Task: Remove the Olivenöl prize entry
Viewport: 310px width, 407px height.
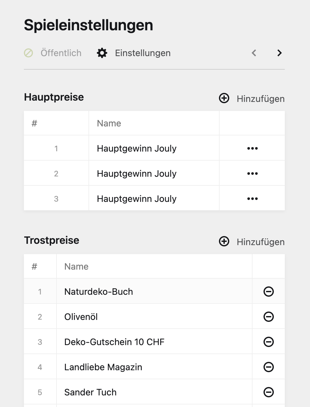Action: click(269, 317)
